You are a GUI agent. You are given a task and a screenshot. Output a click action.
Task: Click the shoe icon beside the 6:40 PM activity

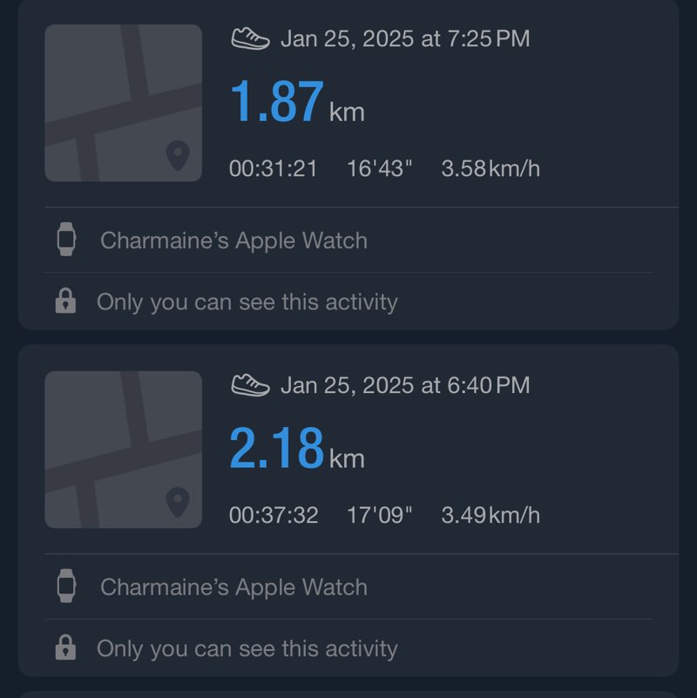point(250,385)
